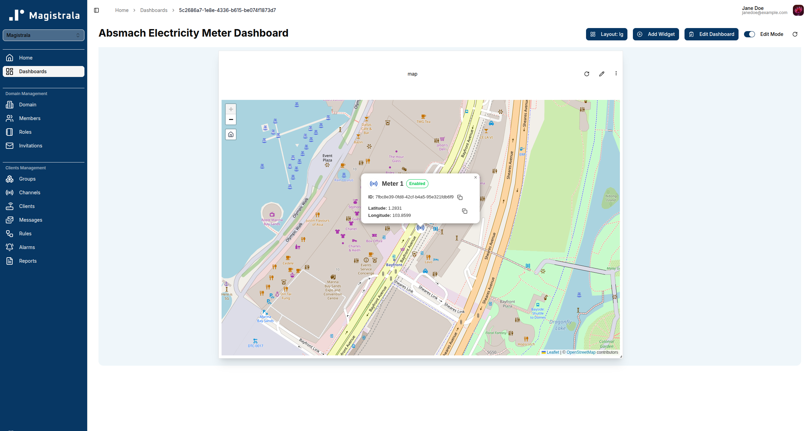Open the Layout: lg selector

pyautogui.click(x=606, y=34)
